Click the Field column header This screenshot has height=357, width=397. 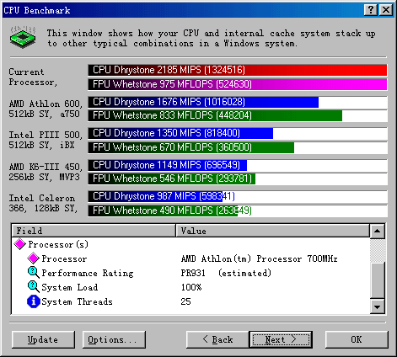click(94, 231)
